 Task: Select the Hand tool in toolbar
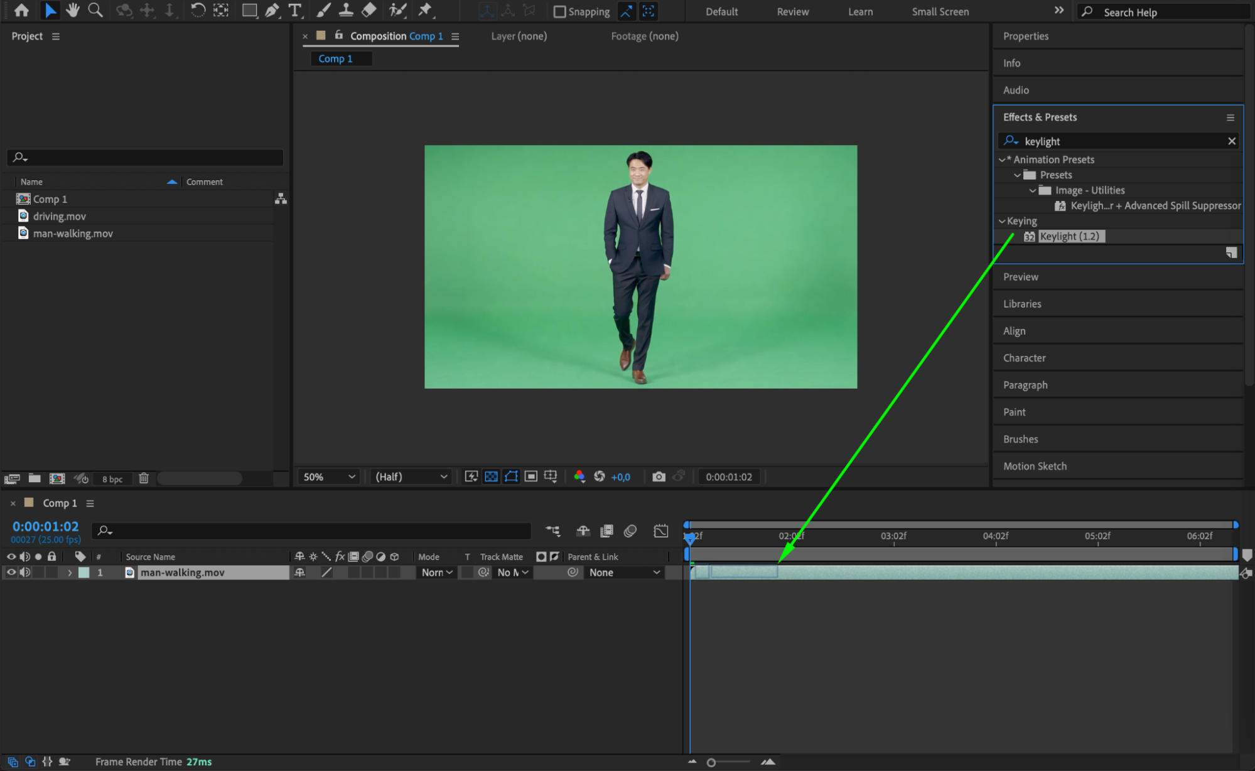click(x=73, y=10)
